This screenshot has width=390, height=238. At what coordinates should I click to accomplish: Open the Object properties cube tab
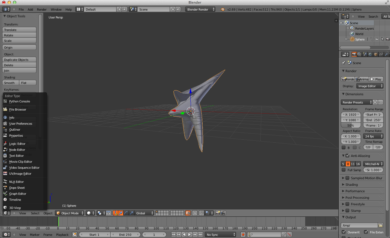coord(376,54)
